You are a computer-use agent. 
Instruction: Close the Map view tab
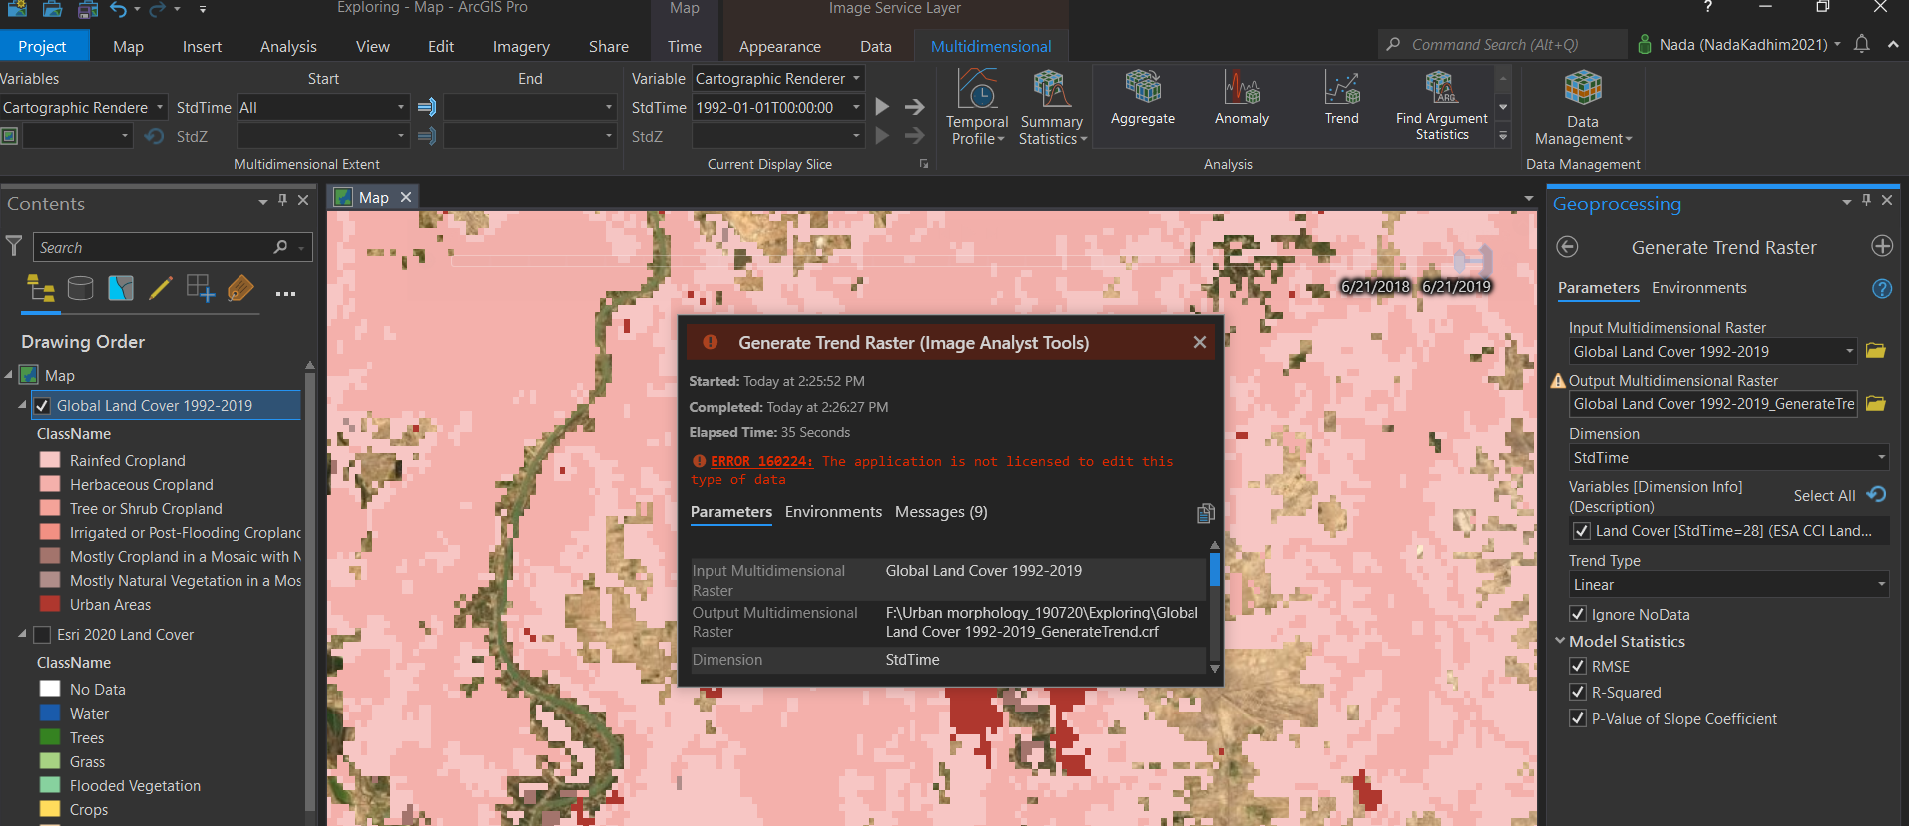406,197
